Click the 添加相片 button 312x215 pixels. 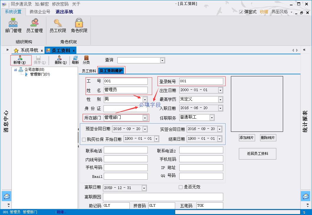(x=247, y=138)
